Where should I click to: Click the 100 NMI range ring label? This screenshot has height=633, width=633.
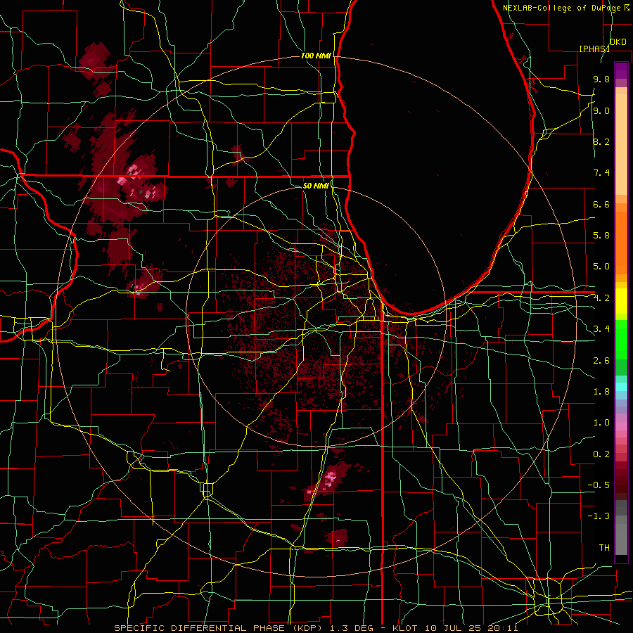[316, 56]
